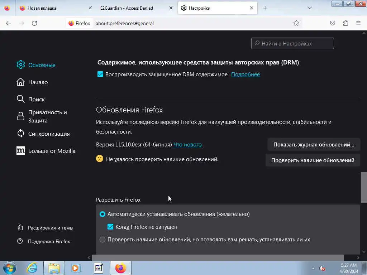Viewport: 367px width, 275px height.
Task: Open Поддержка Firefox help link
Action: (x=44, y=241)
